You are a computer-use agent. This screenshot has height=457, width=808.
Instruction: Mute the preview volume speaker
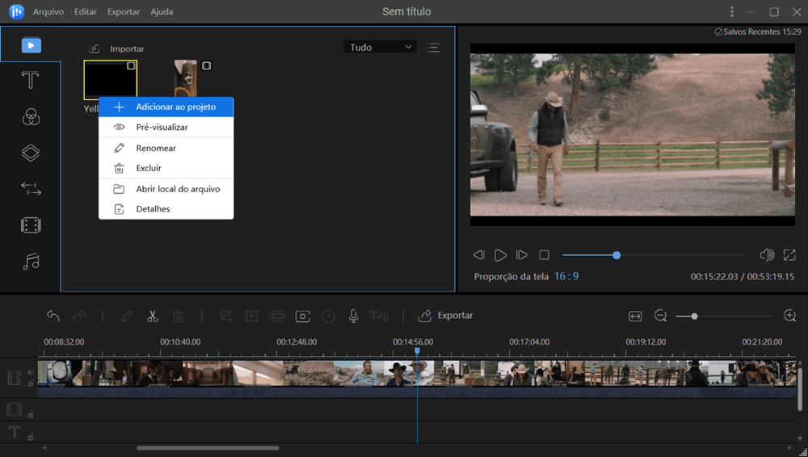pyautogui.click(x=767, y=254)
